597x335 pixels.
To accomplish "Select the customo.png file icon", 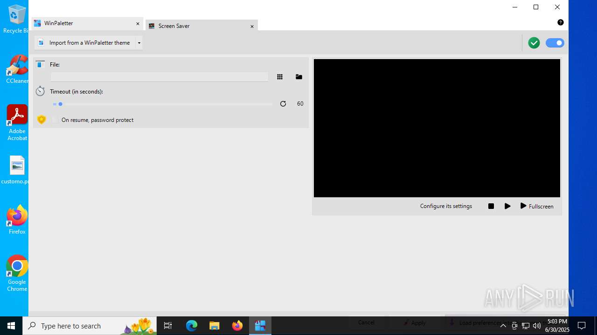I will click(16, 170).
